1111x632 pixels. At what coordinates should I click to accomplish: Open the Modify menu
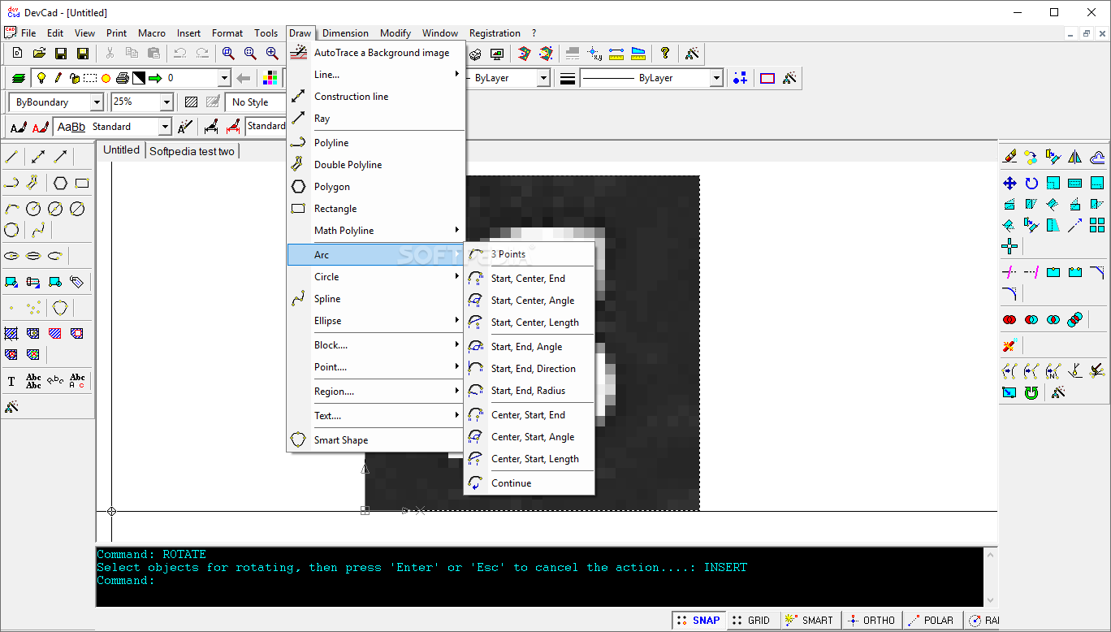396,33
